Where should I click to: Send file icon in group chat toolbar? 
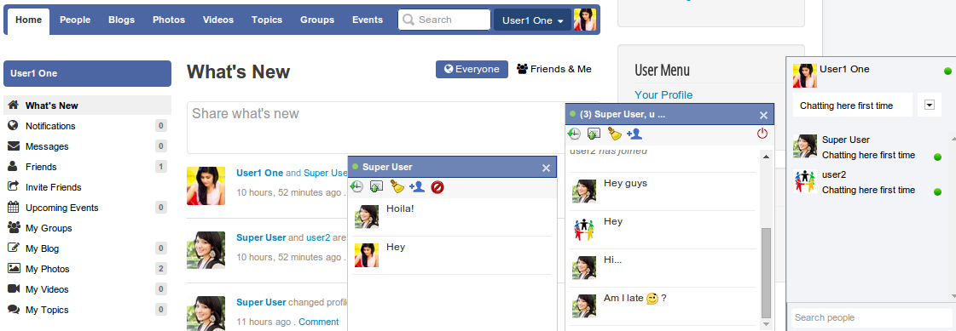coord(594,134)
